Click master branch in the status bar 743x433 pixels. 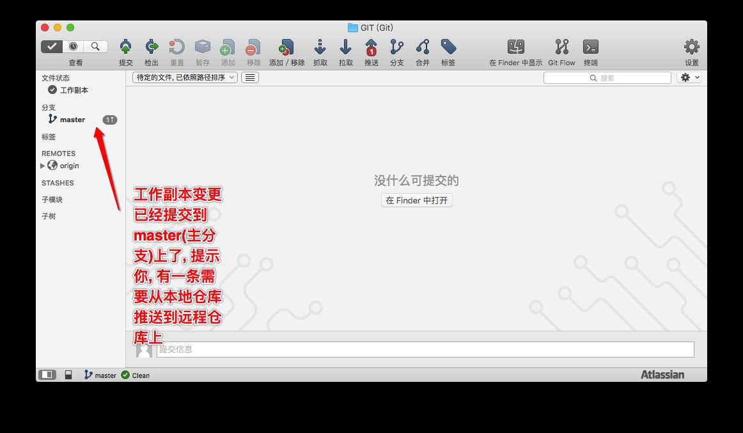100,375
